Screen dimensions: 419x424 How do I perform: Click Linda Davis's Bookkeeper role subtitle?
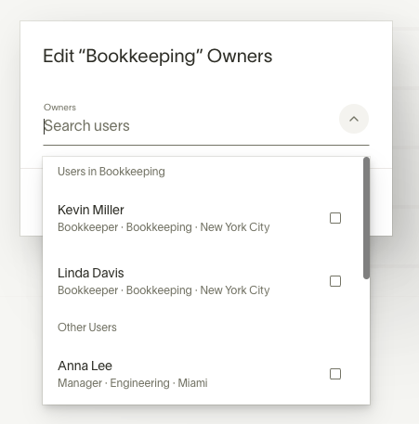tap(88, 290)
